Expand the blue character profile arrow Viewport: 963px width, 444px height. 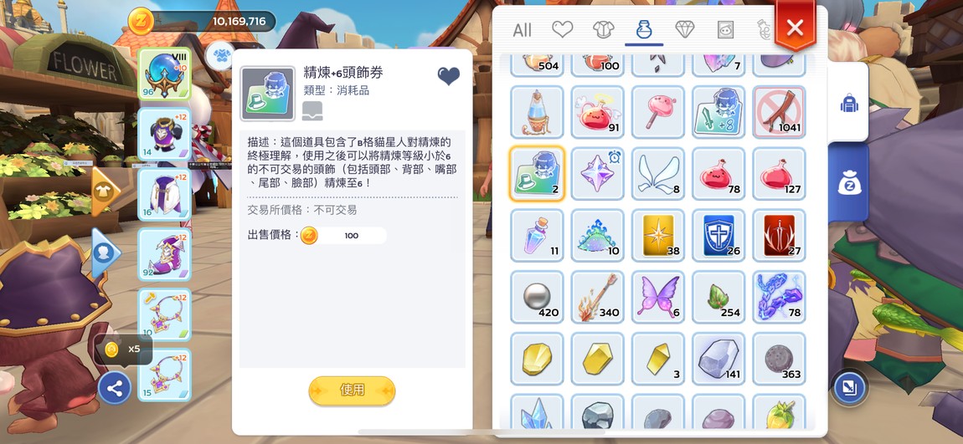106,252
